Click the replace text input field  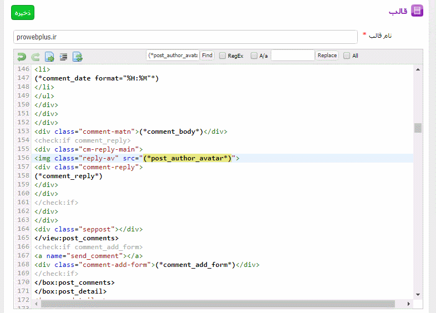pyautogui.click(x=292, y=55)
